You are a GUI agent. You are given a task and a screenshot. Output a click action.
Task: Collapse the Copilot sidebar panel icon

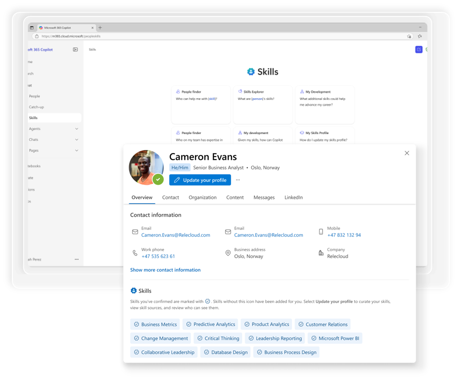[x=75, y=49]
